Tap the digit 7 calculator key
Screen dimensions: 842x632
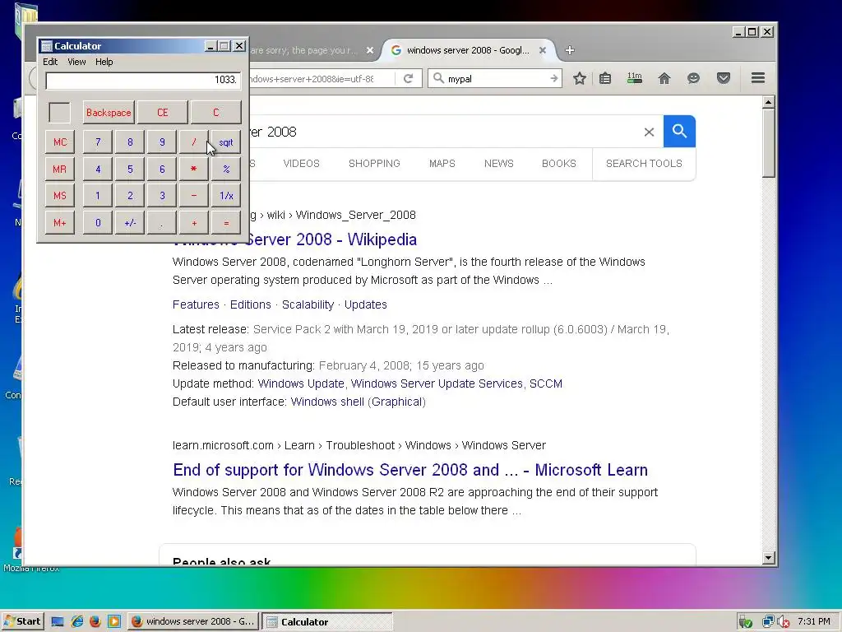pyautogui.click(x=98, y=142)
